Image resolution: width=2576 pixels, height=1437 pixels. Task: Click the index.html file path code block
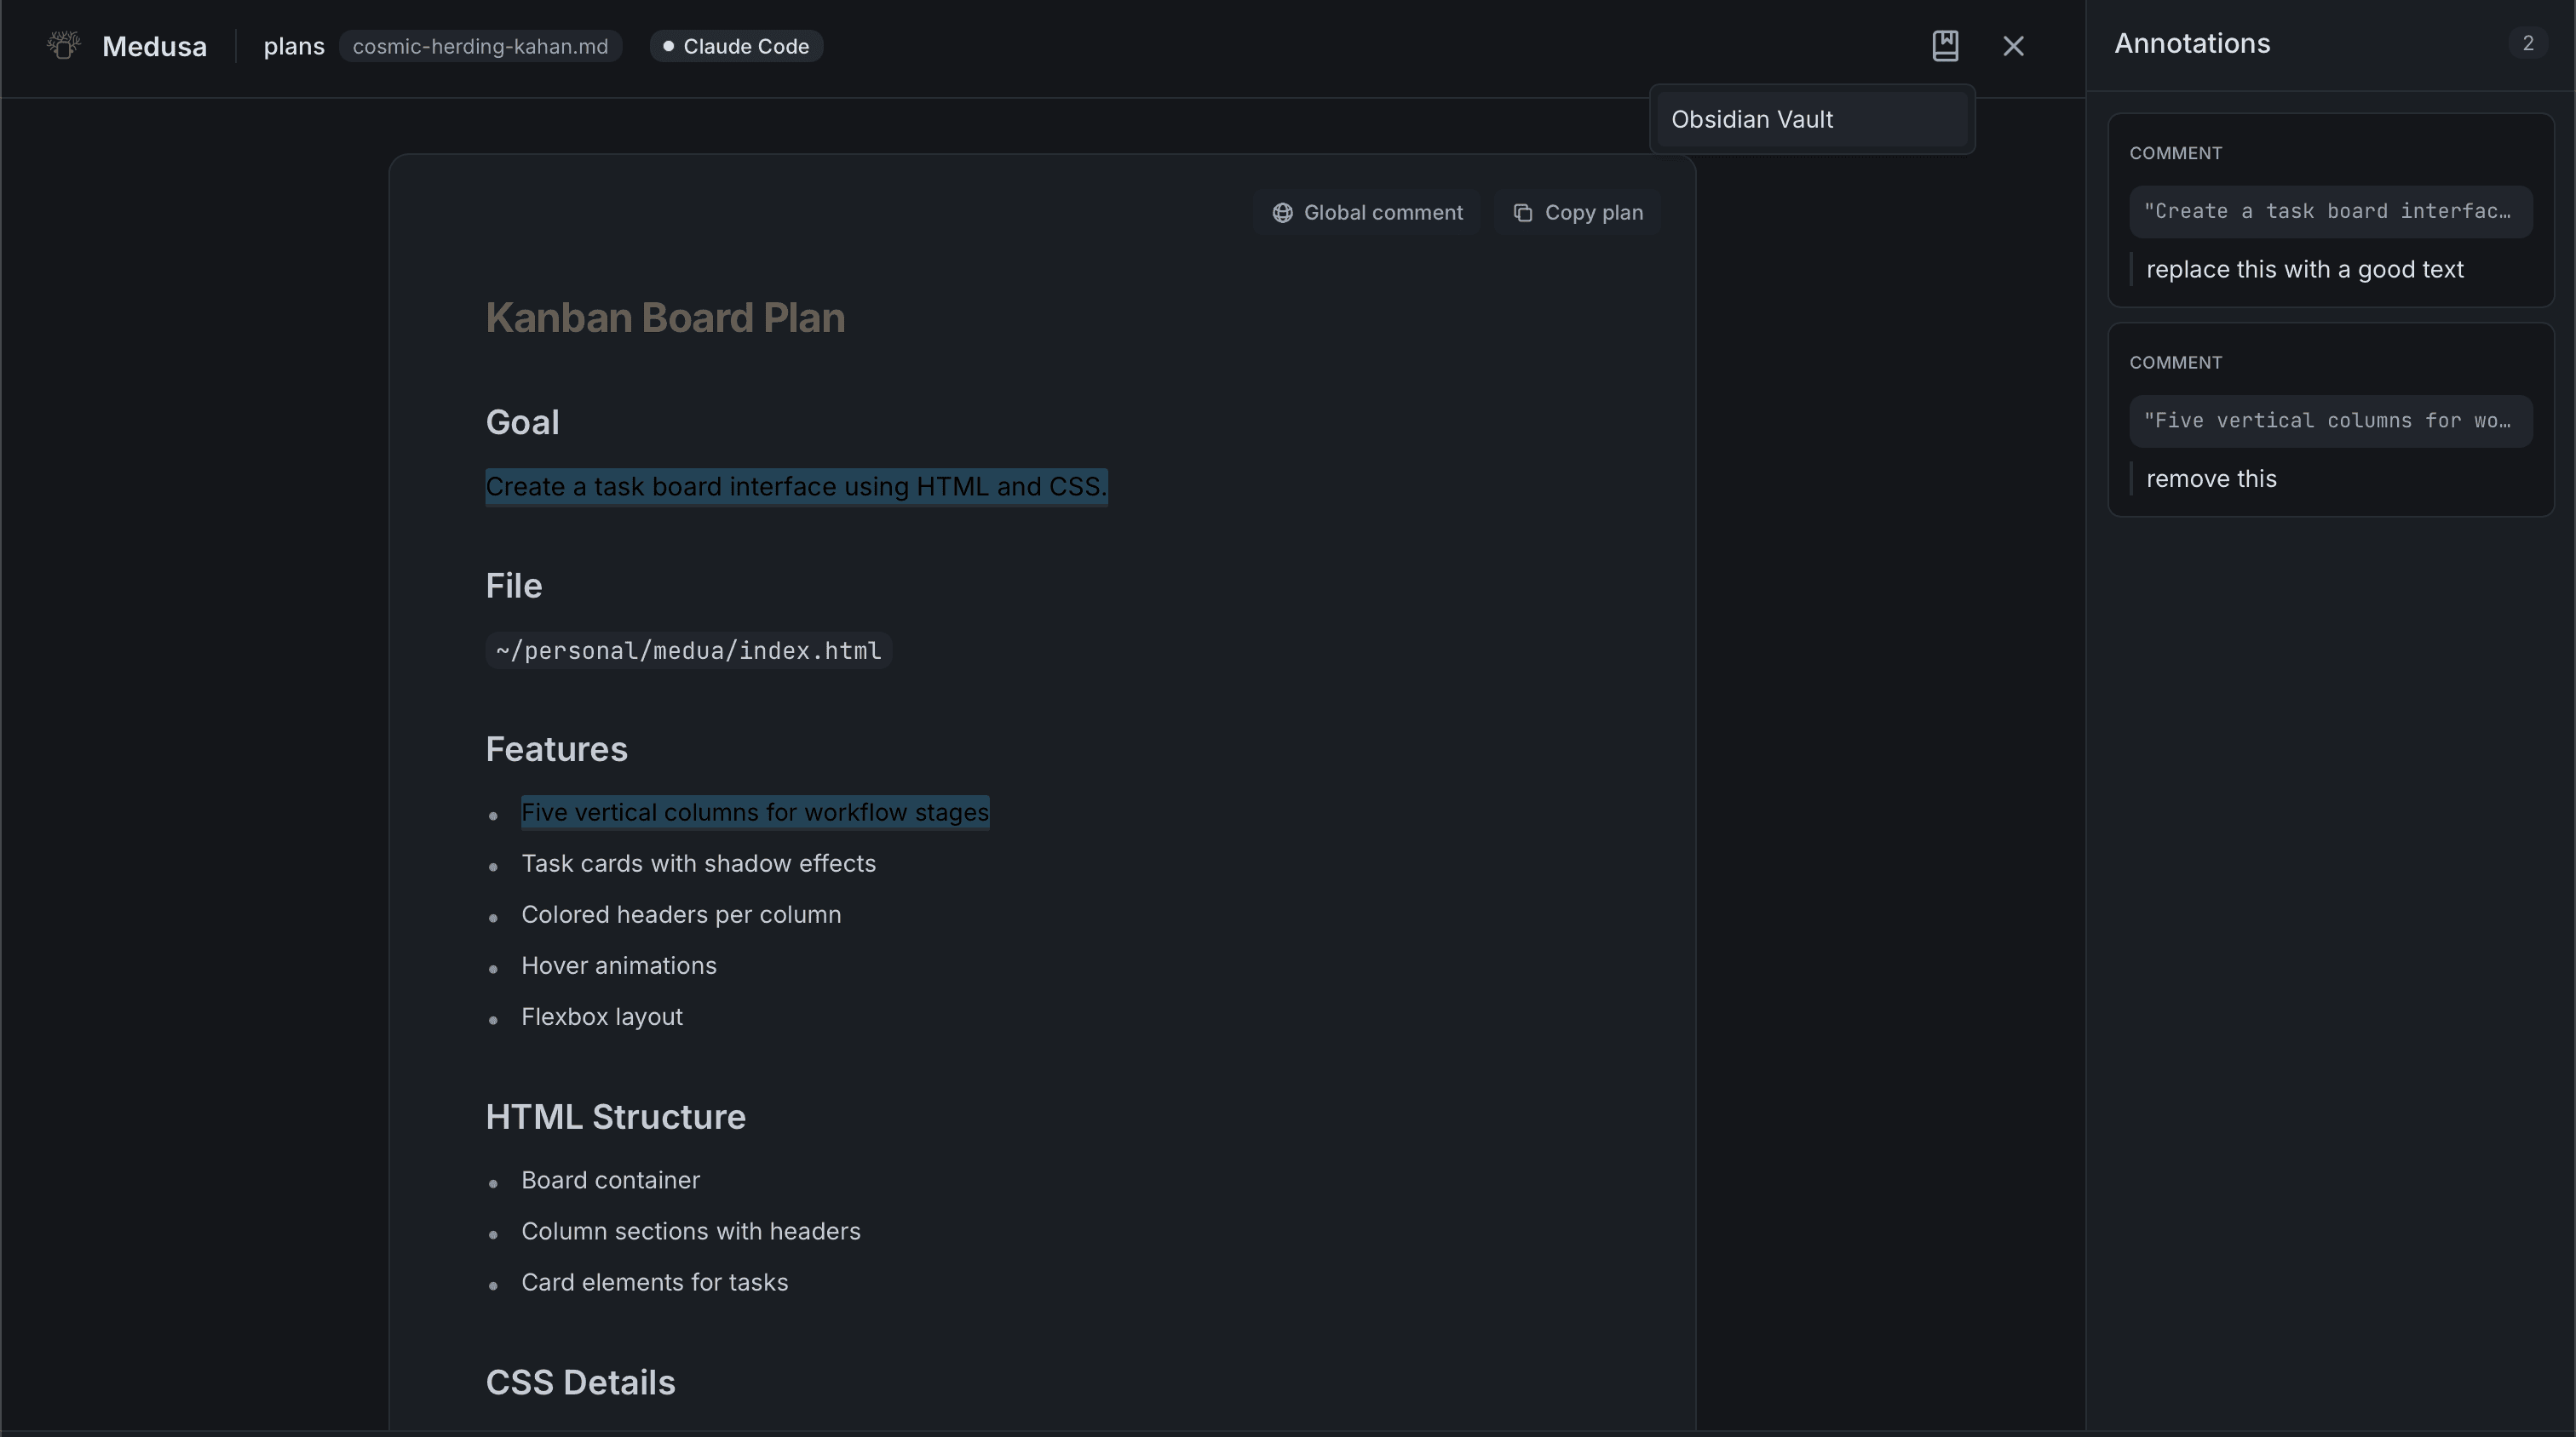click(x=687, y=650)
